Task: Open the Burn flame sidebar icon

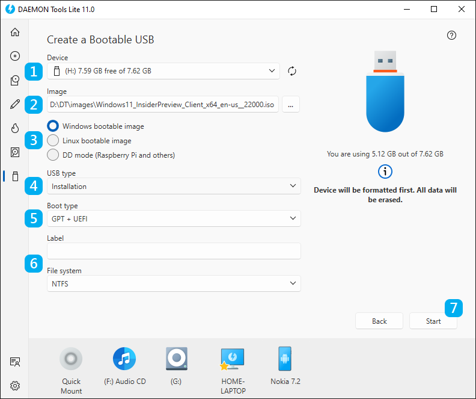Action: click(15, 128)
